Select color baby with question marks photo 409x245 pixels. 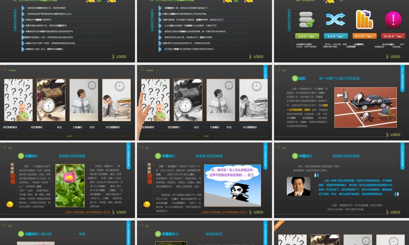click(18, 100)
